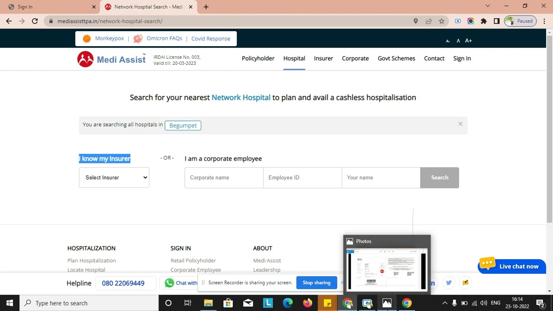Image resolution: width=553 pixels, height=311 pixels.
Task: Open Locate Hospital footer link
Action: (x=86, y=270)
